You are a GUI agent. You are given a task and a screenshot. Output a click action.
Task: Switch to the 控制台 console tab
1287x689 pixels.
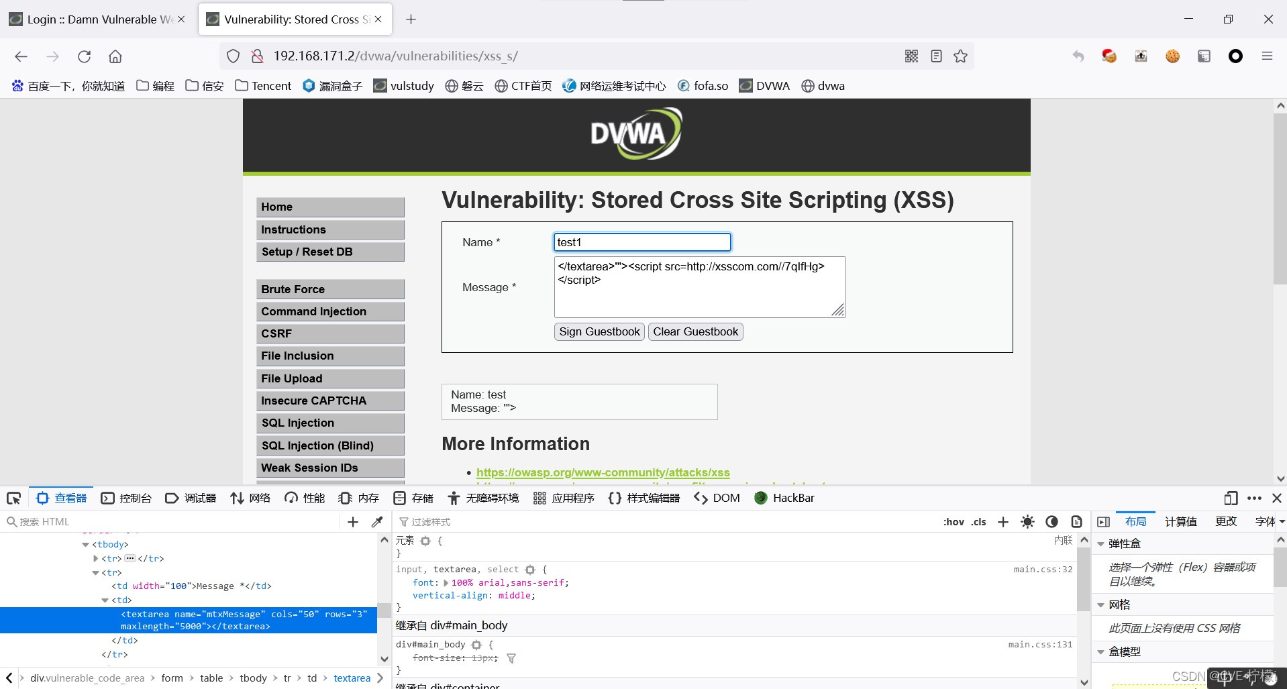point(126,498)
